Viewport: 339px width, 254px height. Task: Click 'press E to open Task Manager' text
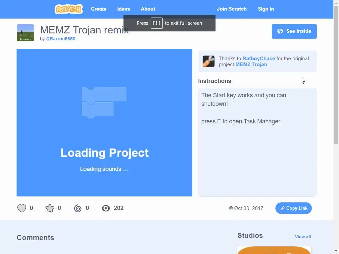(x=241, y=121)
